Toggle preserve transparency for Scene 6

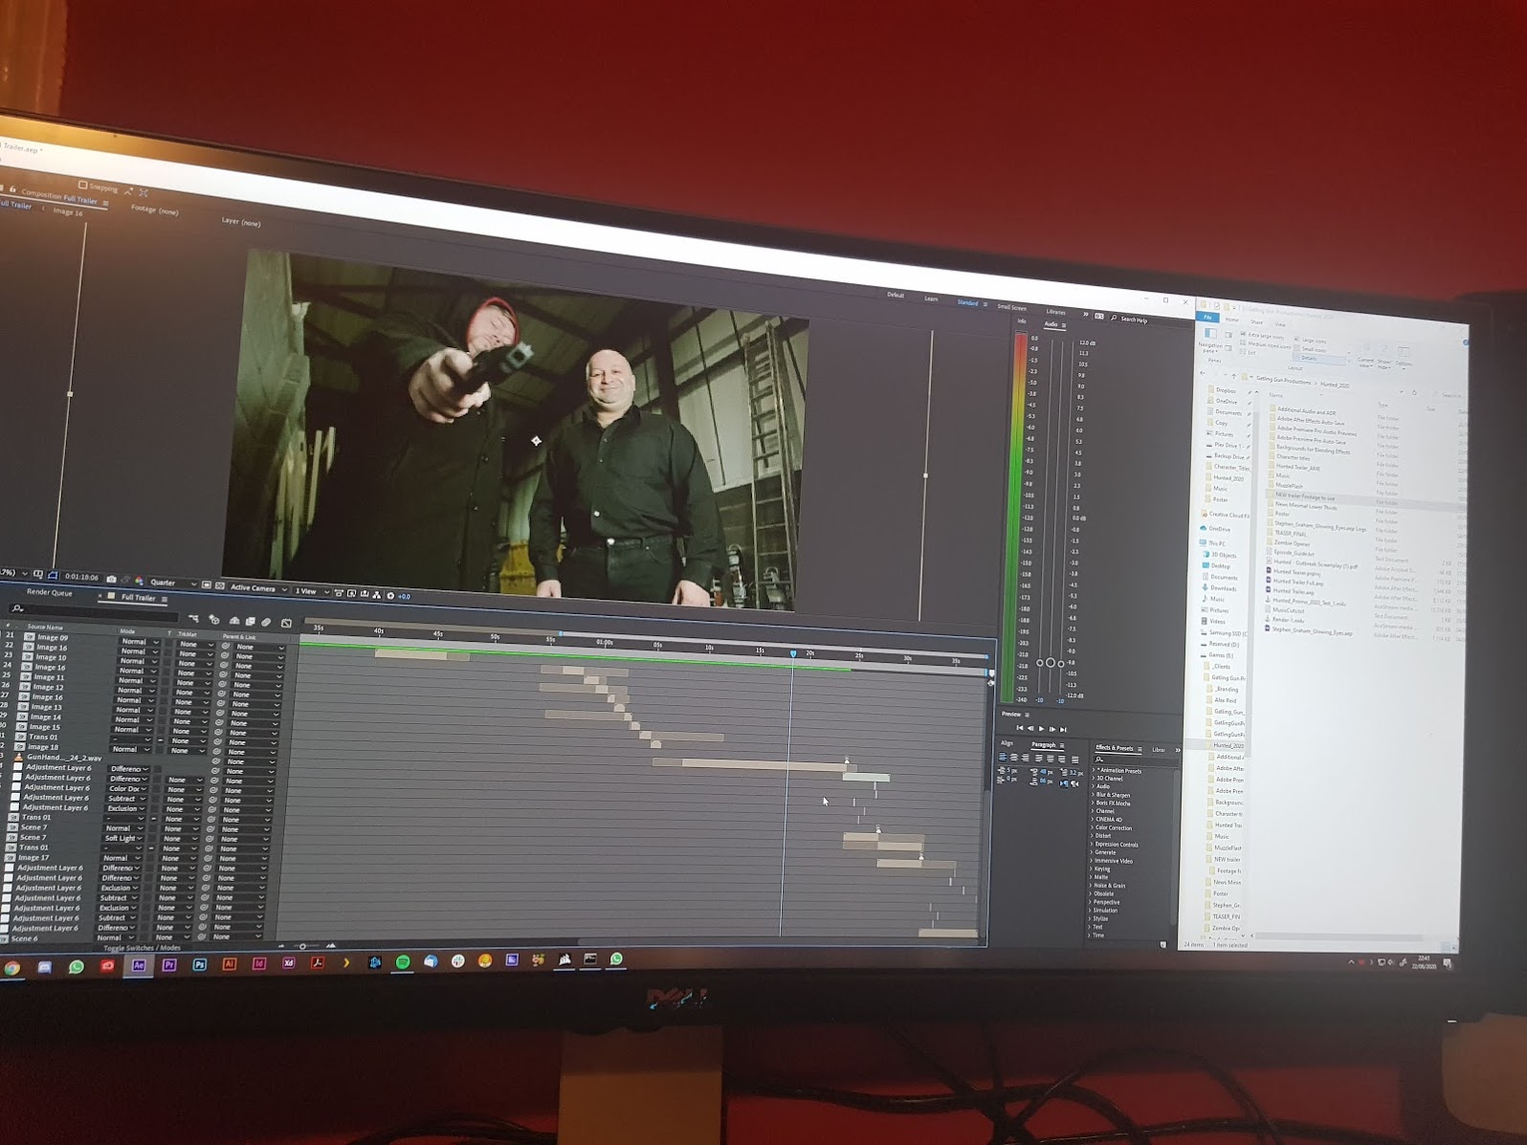(x=144, y=937)
